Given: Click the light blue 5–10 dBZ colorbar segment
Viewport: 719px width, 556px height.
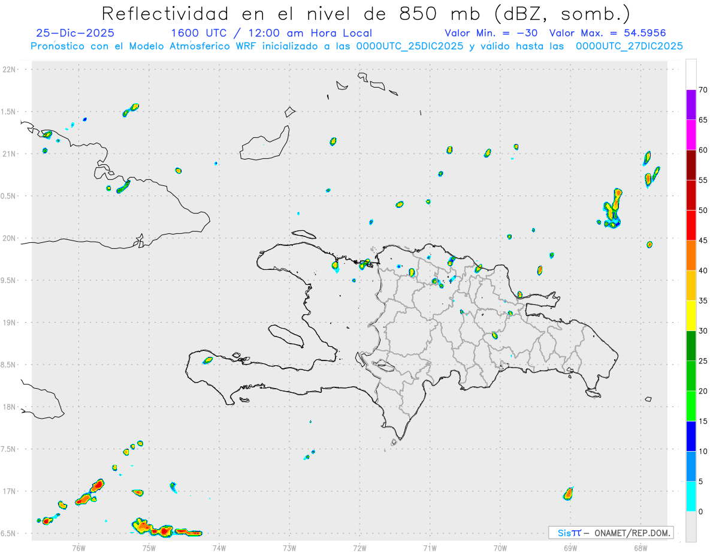Looking at the screenshot, I should [691, 466].
